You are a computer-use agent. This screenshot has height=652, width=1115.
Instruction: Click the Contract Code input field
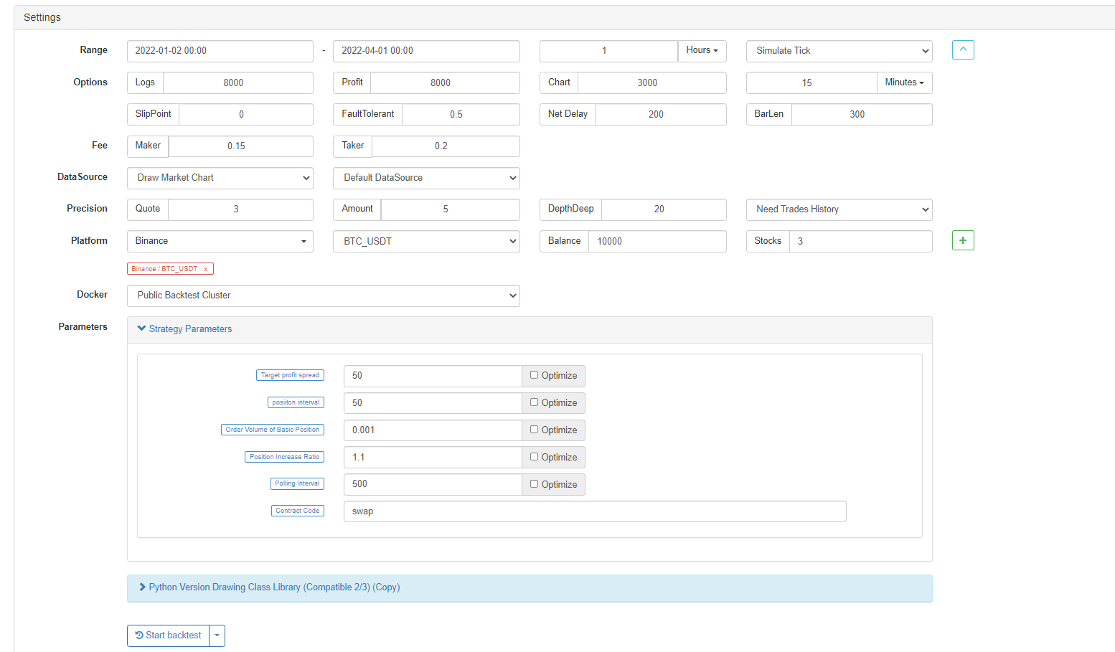tap(594, 511)
